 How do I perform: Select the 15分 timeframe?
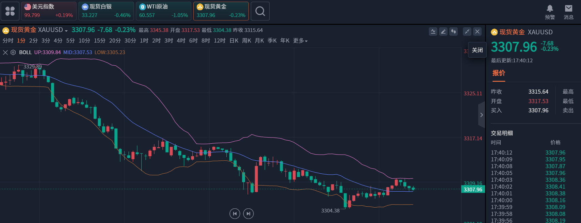pyautogui.click(x=99, y=41)
